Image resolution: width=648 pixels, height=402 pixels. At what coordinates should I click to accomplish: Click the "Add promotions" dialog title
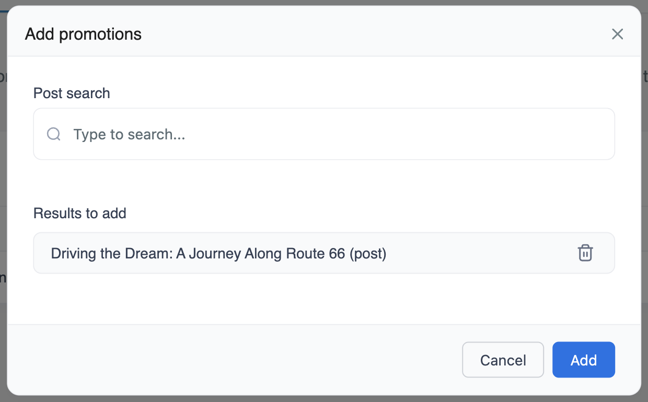[83, 34]
